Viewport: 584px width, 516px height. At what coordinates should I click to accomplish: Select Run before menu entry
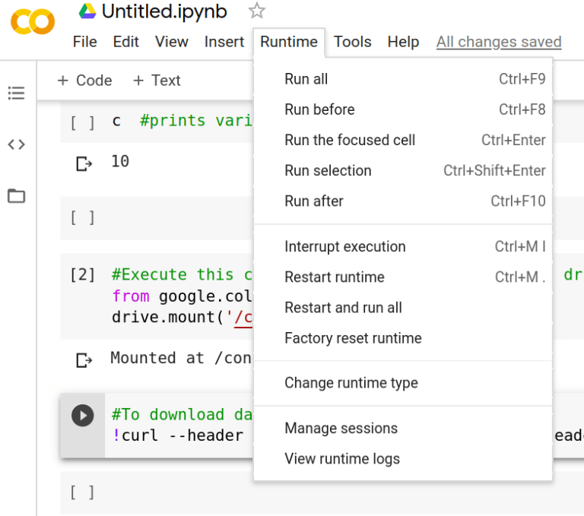tap(403, 109)
